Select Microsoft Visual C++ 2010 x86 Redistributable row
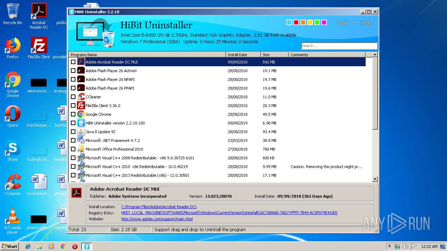The height and width of the screenshot is (251, 447). click(217, 166)
